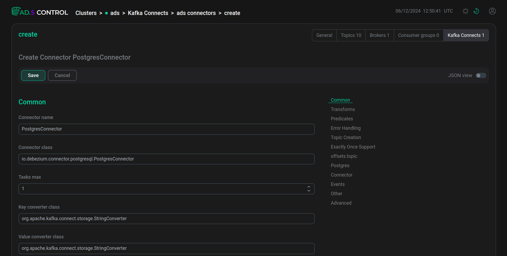
Task: Go to ads cluster breadcrumb
Action: click(115, 13)
